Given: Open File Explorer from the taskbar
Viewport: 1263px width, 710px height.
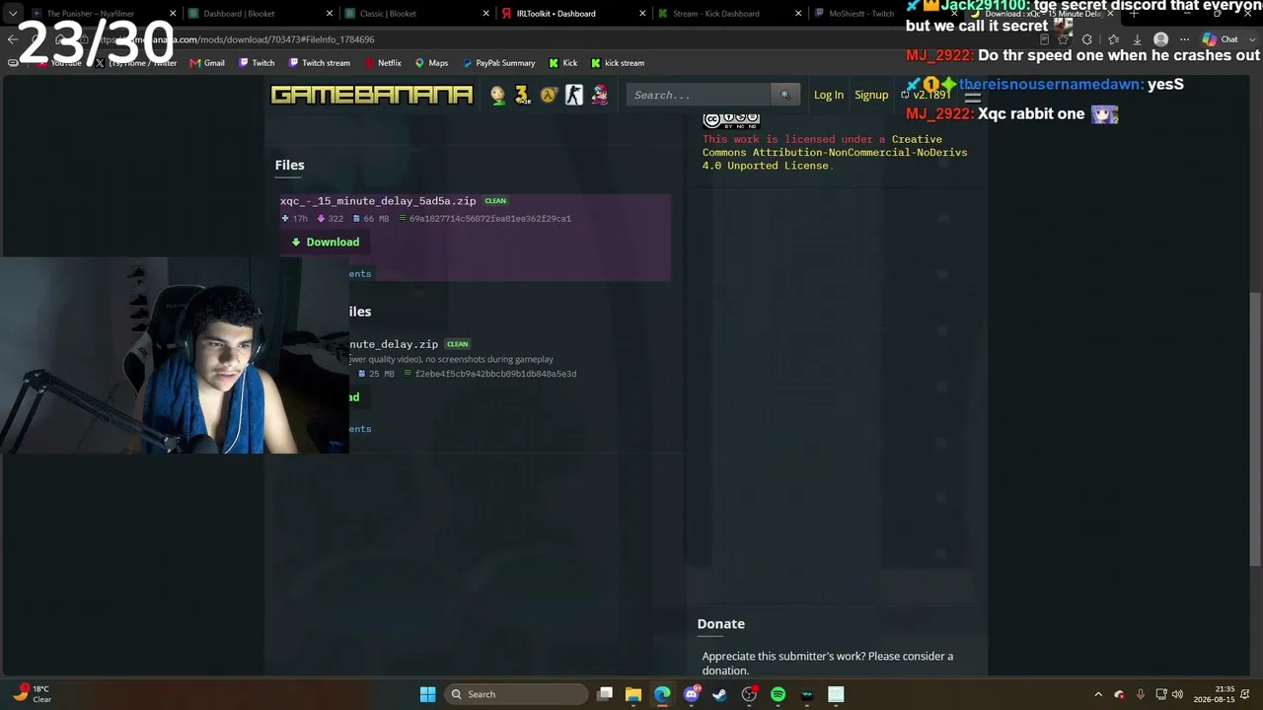Looking at the screenshot, I should point(633,694).
